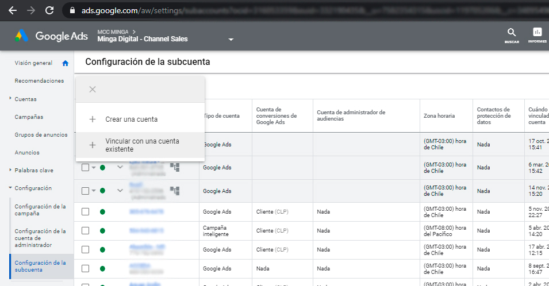Click the green status dot in the 16:47 row

(102, 269)
